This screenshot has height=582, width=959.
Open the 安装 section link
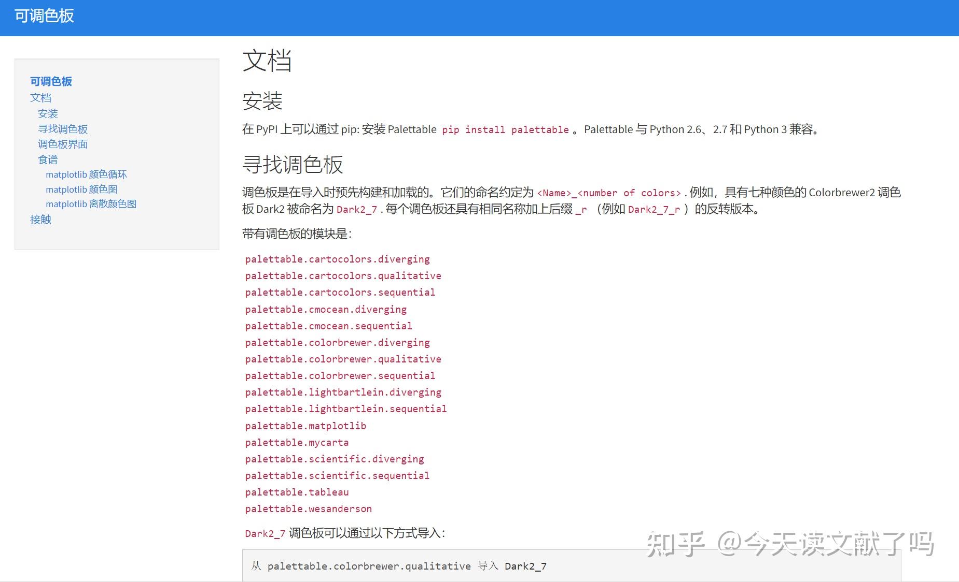tap(48, 113)
